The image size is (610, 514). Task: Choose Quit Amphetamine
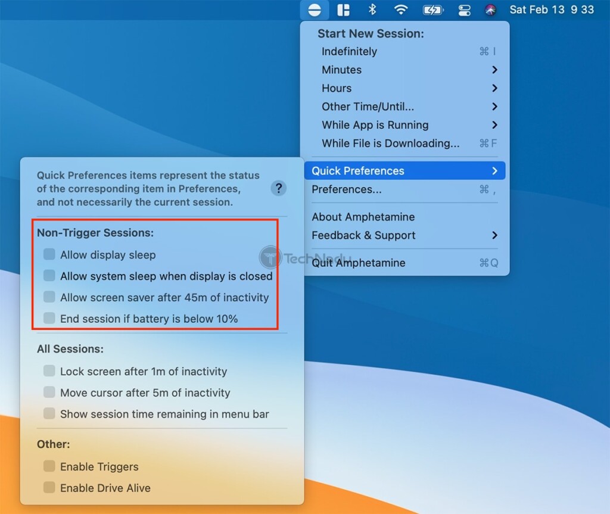coord(404,263)
